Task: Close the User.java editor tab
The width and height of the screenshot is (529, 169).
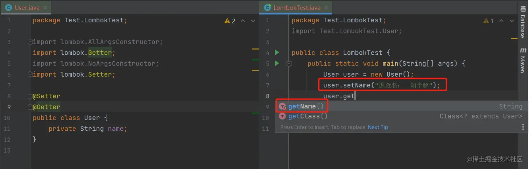Action: pos(45,7)
